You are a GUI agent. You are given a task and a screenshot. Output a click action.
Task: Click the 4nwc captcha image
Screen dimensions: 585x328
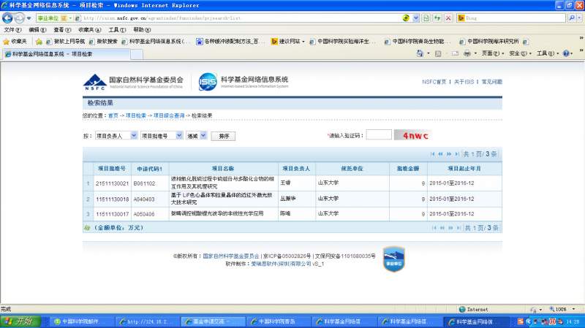[x=412, y=135]
